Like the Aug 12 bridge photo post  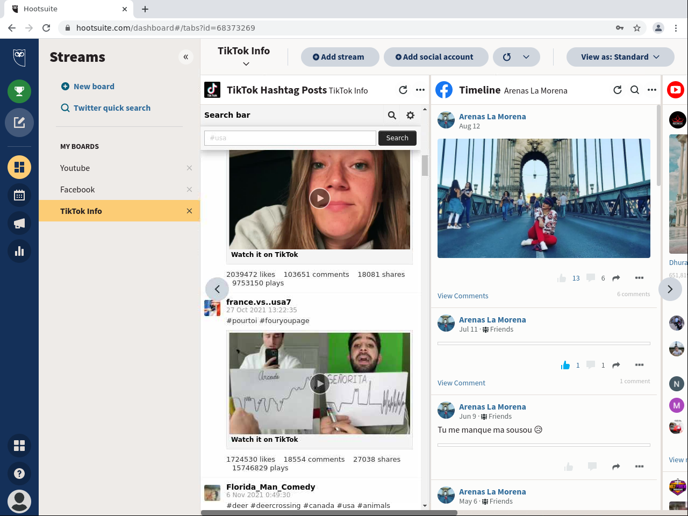(x=562, y=278)
